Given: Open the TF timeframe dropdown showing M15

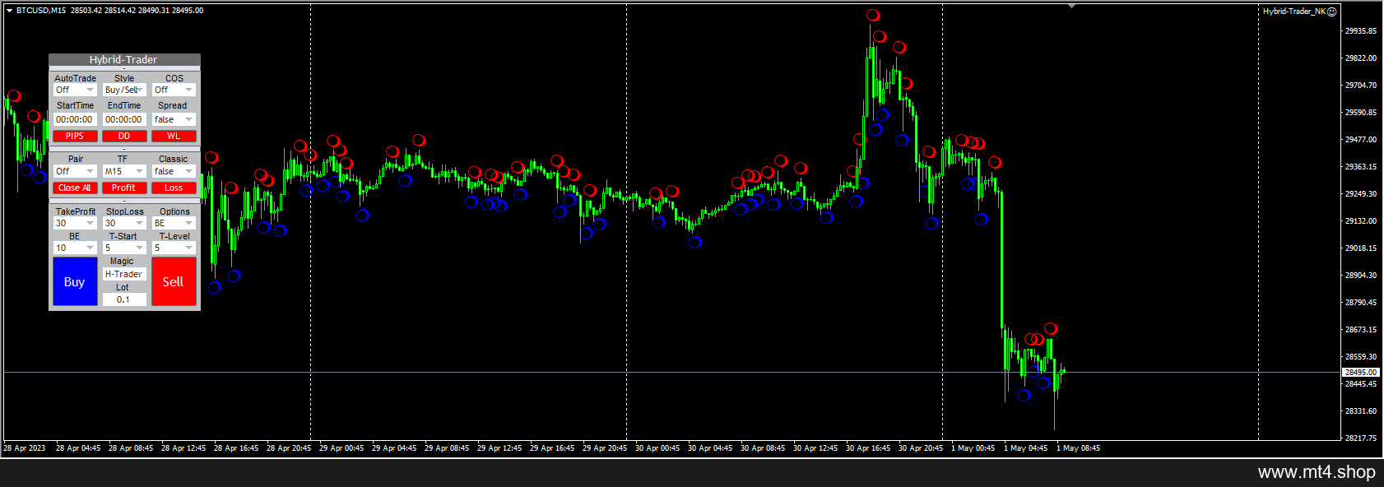Looking at the screenshot, I should 124,171.
